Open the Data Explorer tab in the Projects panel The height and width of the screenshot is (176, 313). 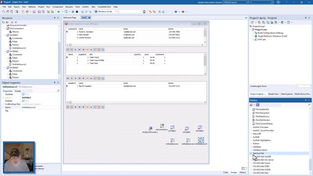(287, 94)
